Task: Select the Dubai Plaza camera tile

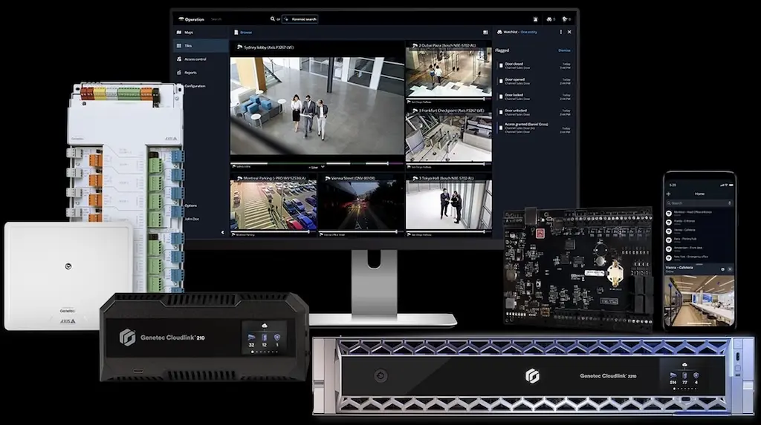Action: [x=448, y=73]
